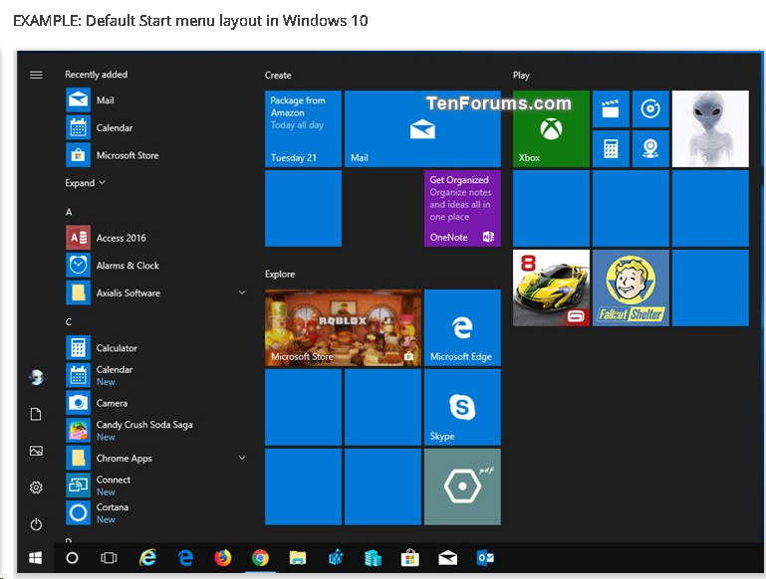The image size is (766, 579).
Task: Open the Microsoft Edge tile
Action: coord(462,327)
